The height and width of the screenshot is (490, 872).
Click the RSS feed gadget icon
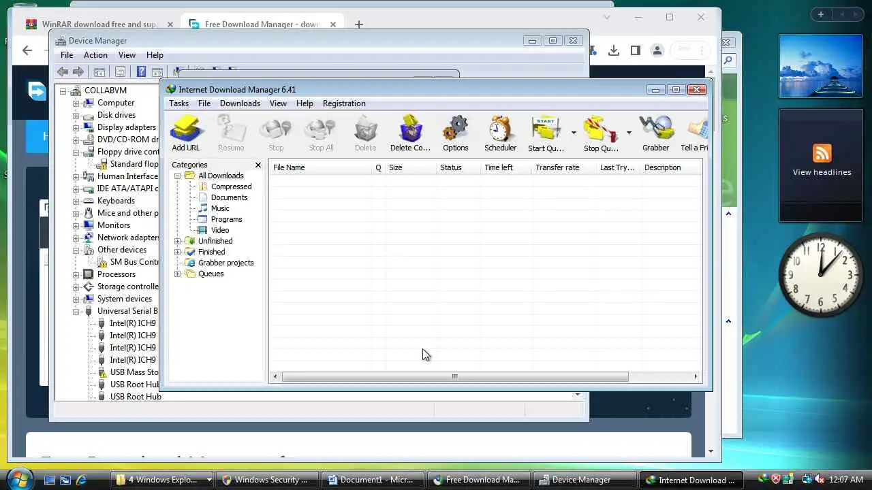822,153
